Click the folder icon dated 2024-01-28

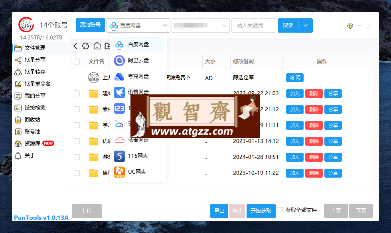pos(94,157)
